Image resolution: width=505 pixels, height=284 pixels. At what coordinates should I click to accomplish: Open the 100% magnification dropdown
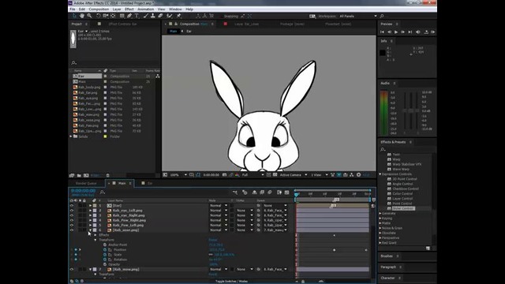(x=178, y=175)
